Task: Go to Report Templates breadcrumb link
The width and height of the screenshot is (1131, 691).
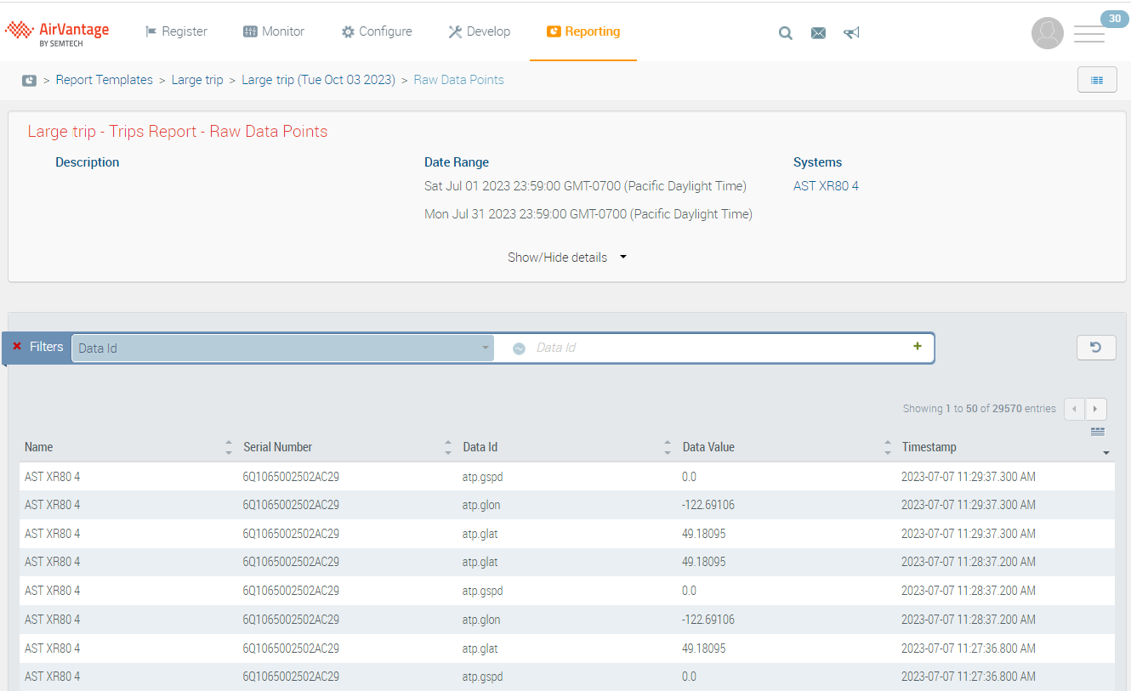Action: (104, 80)
